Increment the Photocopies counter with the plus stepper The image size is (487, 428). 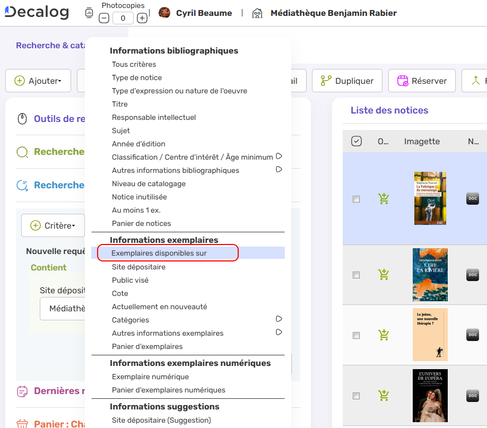[x=142, y=18]
